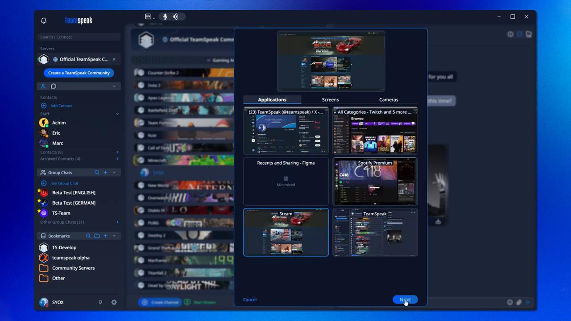Click the Add Contact plus icon
The width and height of the screenshot is (571, 321).
(44, 106)
